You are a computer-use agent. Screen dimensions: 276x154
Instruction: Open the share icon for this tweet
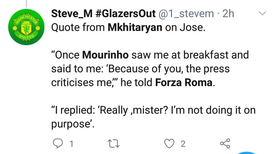pyautogui.click(x=225, y=143)
